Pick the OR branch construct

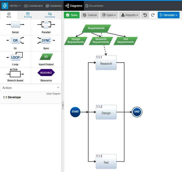tap(15, 41)
